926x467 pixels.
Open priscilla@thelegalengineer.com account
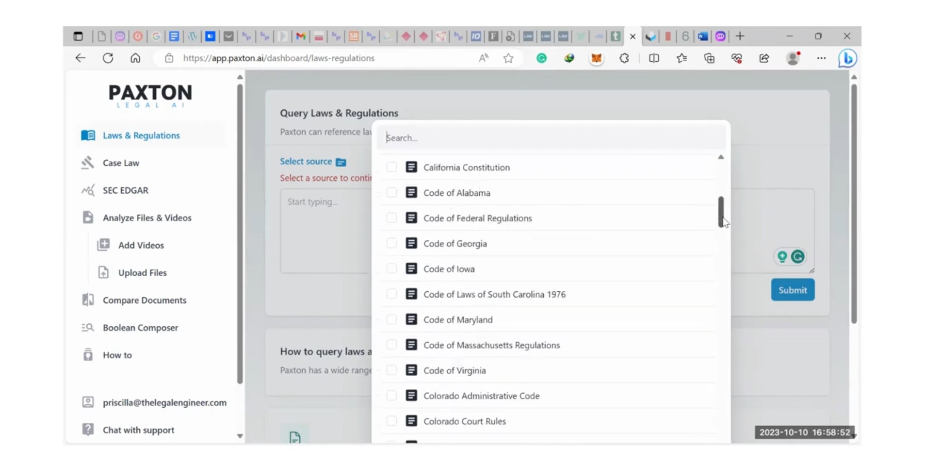click(164, 402)
